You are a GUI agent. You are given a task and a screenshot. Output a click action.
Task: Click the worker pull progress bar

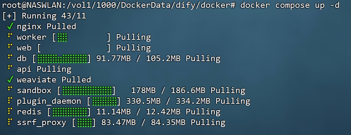[x=82, y=37]
